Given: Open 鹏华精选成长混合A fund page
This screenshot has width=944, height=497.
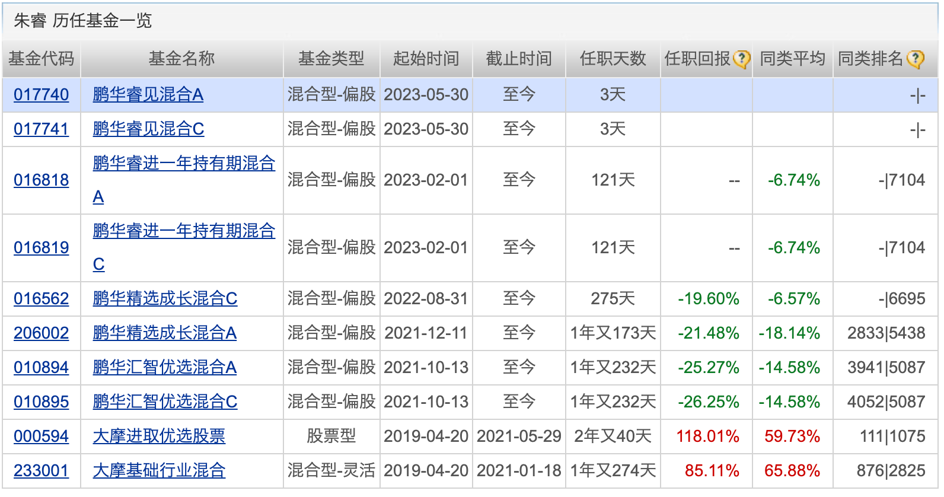Looking at the screenshot, I should coord(165,333).
